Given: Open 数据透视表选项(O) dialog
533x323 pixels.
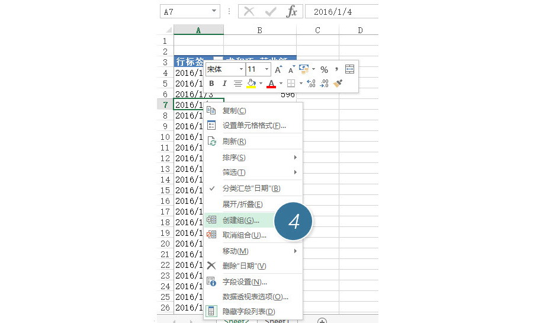Looking at the screenshot, I should coord(253,297).
